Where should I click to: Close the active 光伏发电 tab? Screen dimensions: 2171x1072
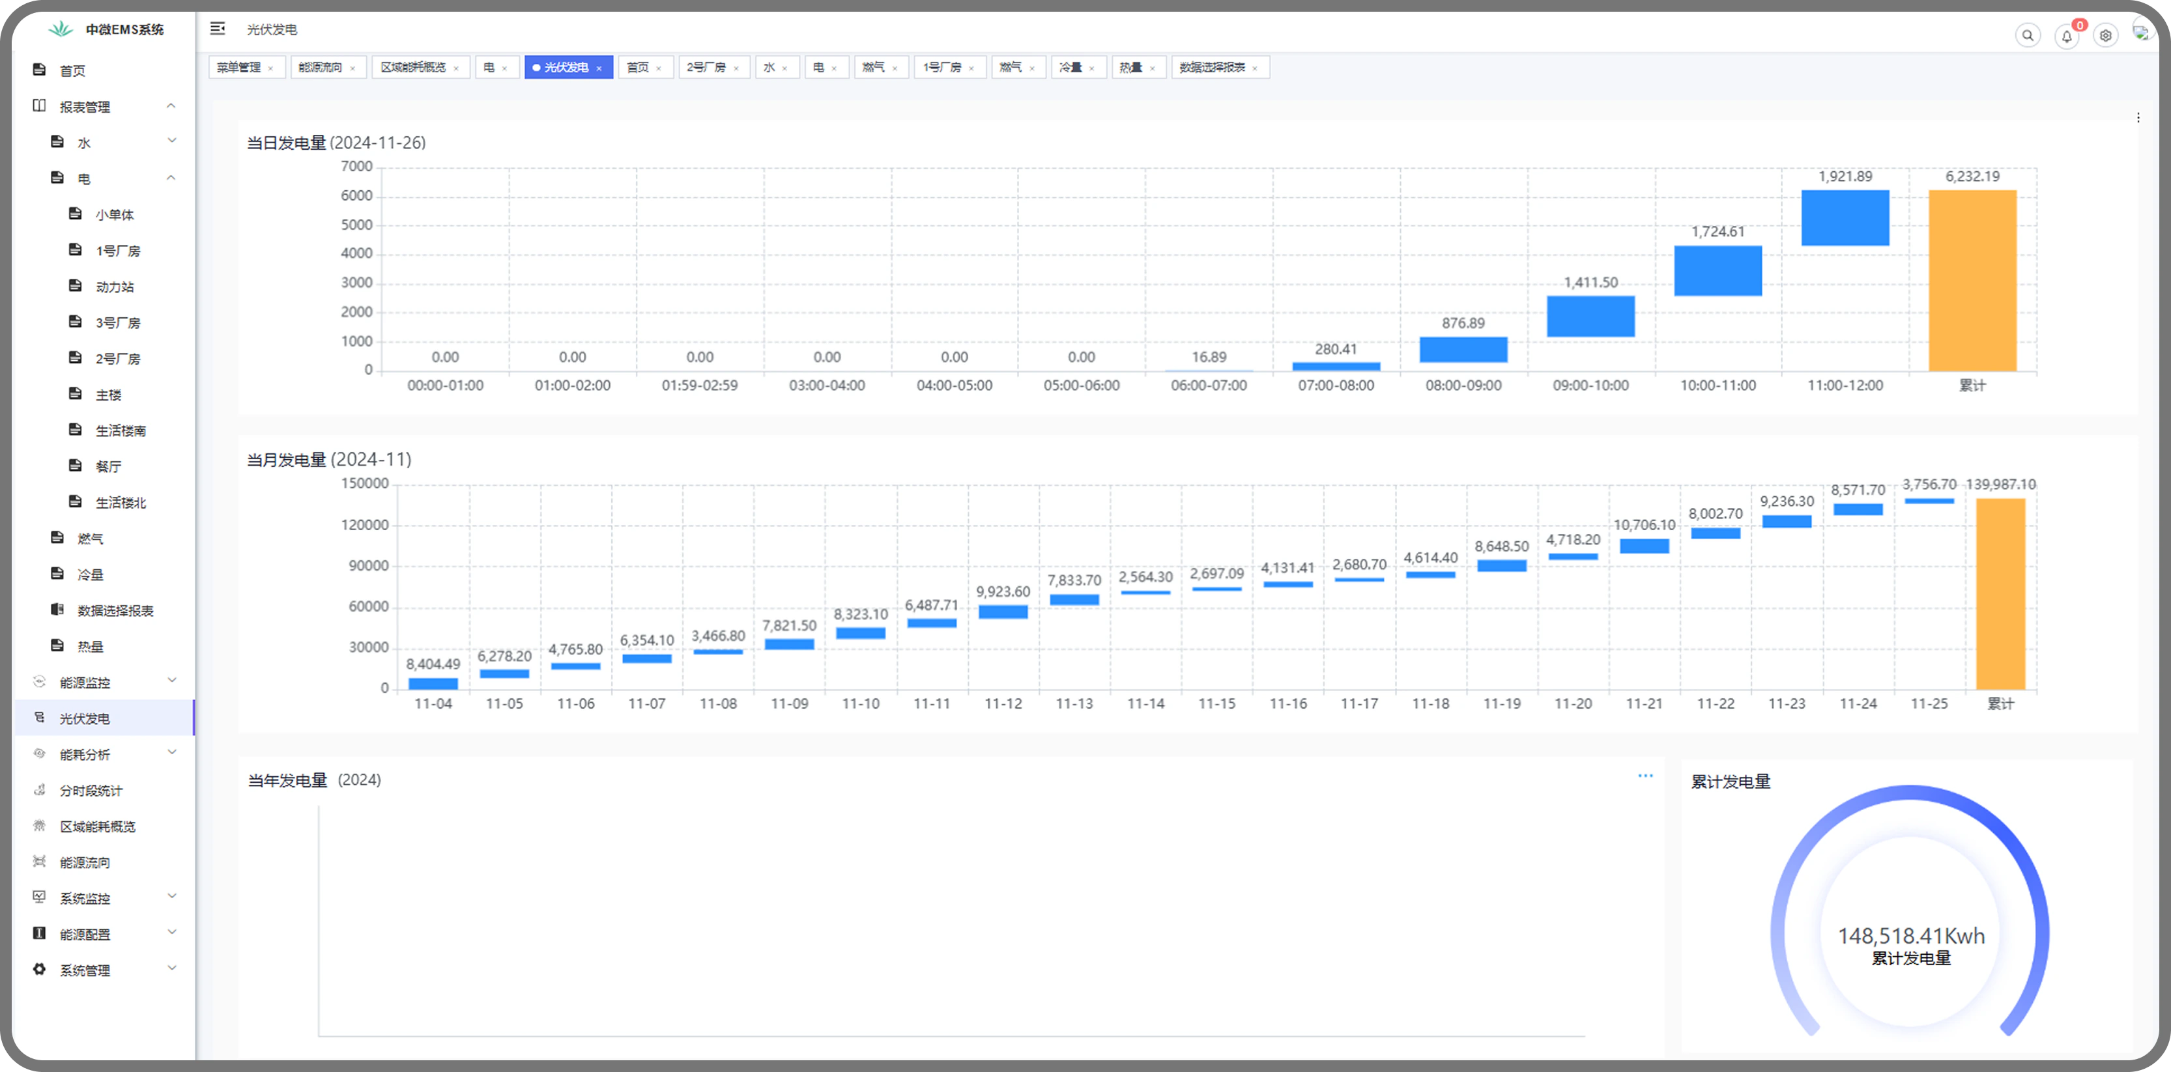[599, 68]
